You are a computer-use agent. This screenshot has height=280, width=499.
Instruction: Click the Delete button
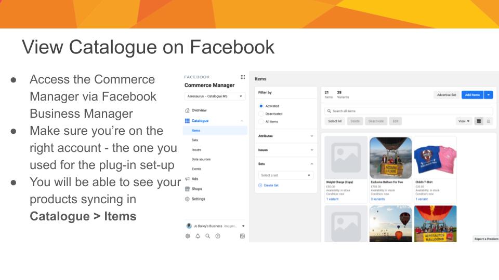tap(355, 121)
